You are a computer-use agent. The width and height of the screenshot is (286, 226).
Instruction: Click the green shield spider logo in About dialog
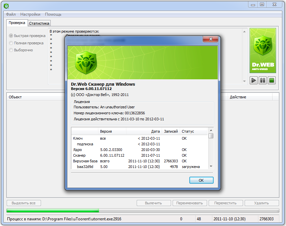point(86,63)
